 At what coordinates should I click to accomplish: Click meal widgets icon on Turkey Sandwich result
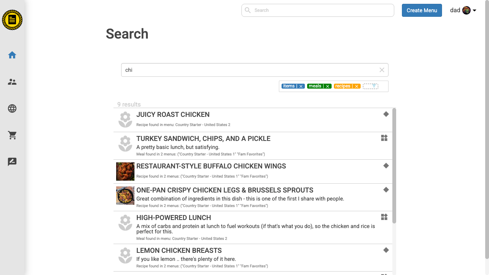384,138
